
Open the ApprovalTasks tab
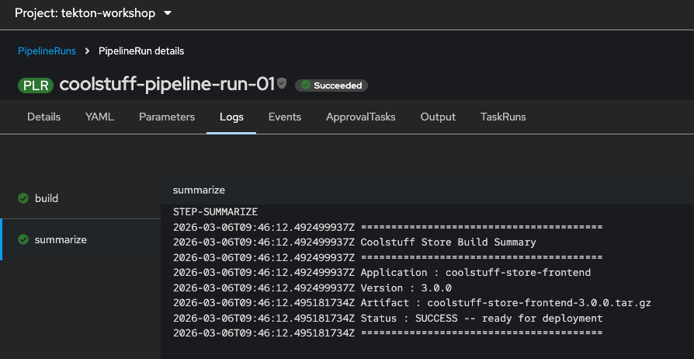pyautogui.click(x=360, y=117)
